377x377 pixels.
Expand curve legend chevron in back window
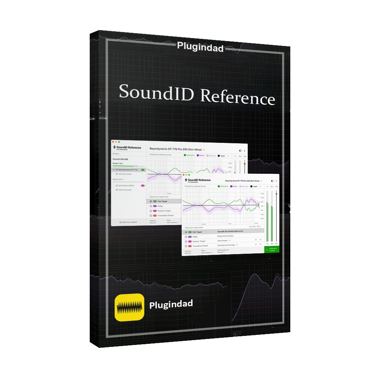(x=228, y=156)
